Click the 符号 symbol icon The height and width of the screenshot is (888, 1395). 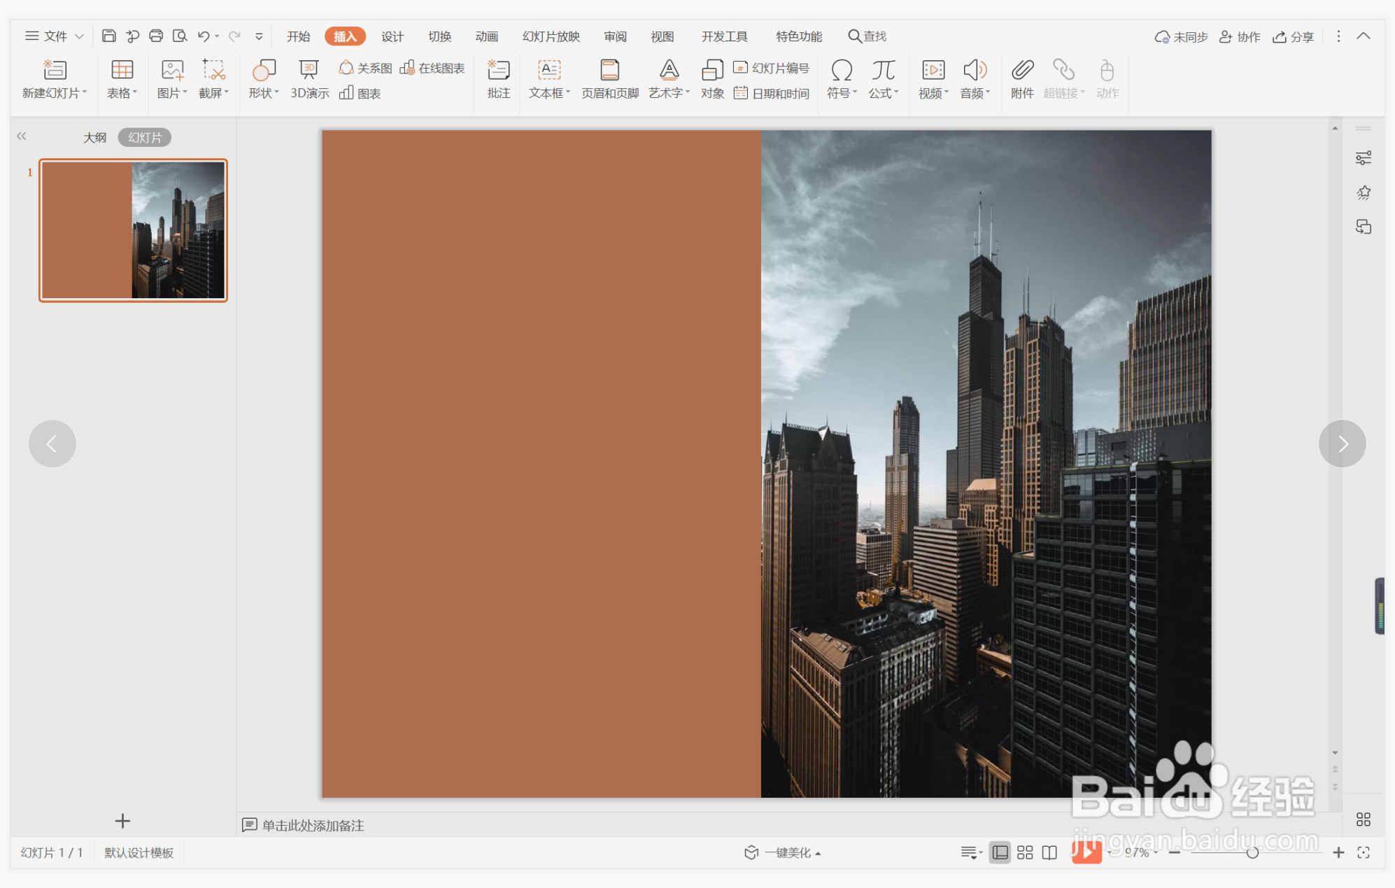(842, 70)
